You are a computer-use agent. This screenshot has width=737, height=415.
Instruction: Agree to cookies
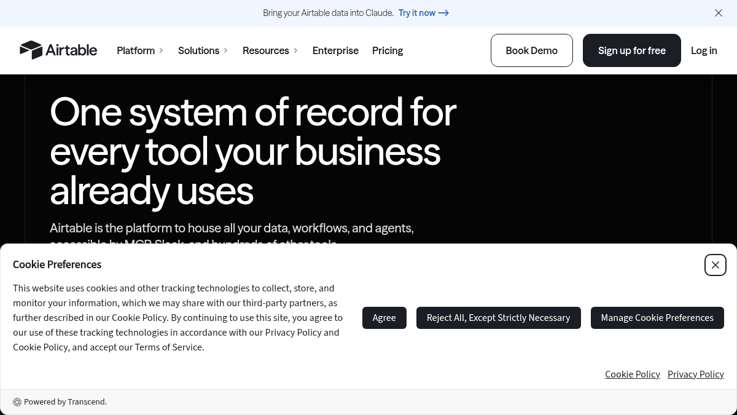tap(384, 318)
